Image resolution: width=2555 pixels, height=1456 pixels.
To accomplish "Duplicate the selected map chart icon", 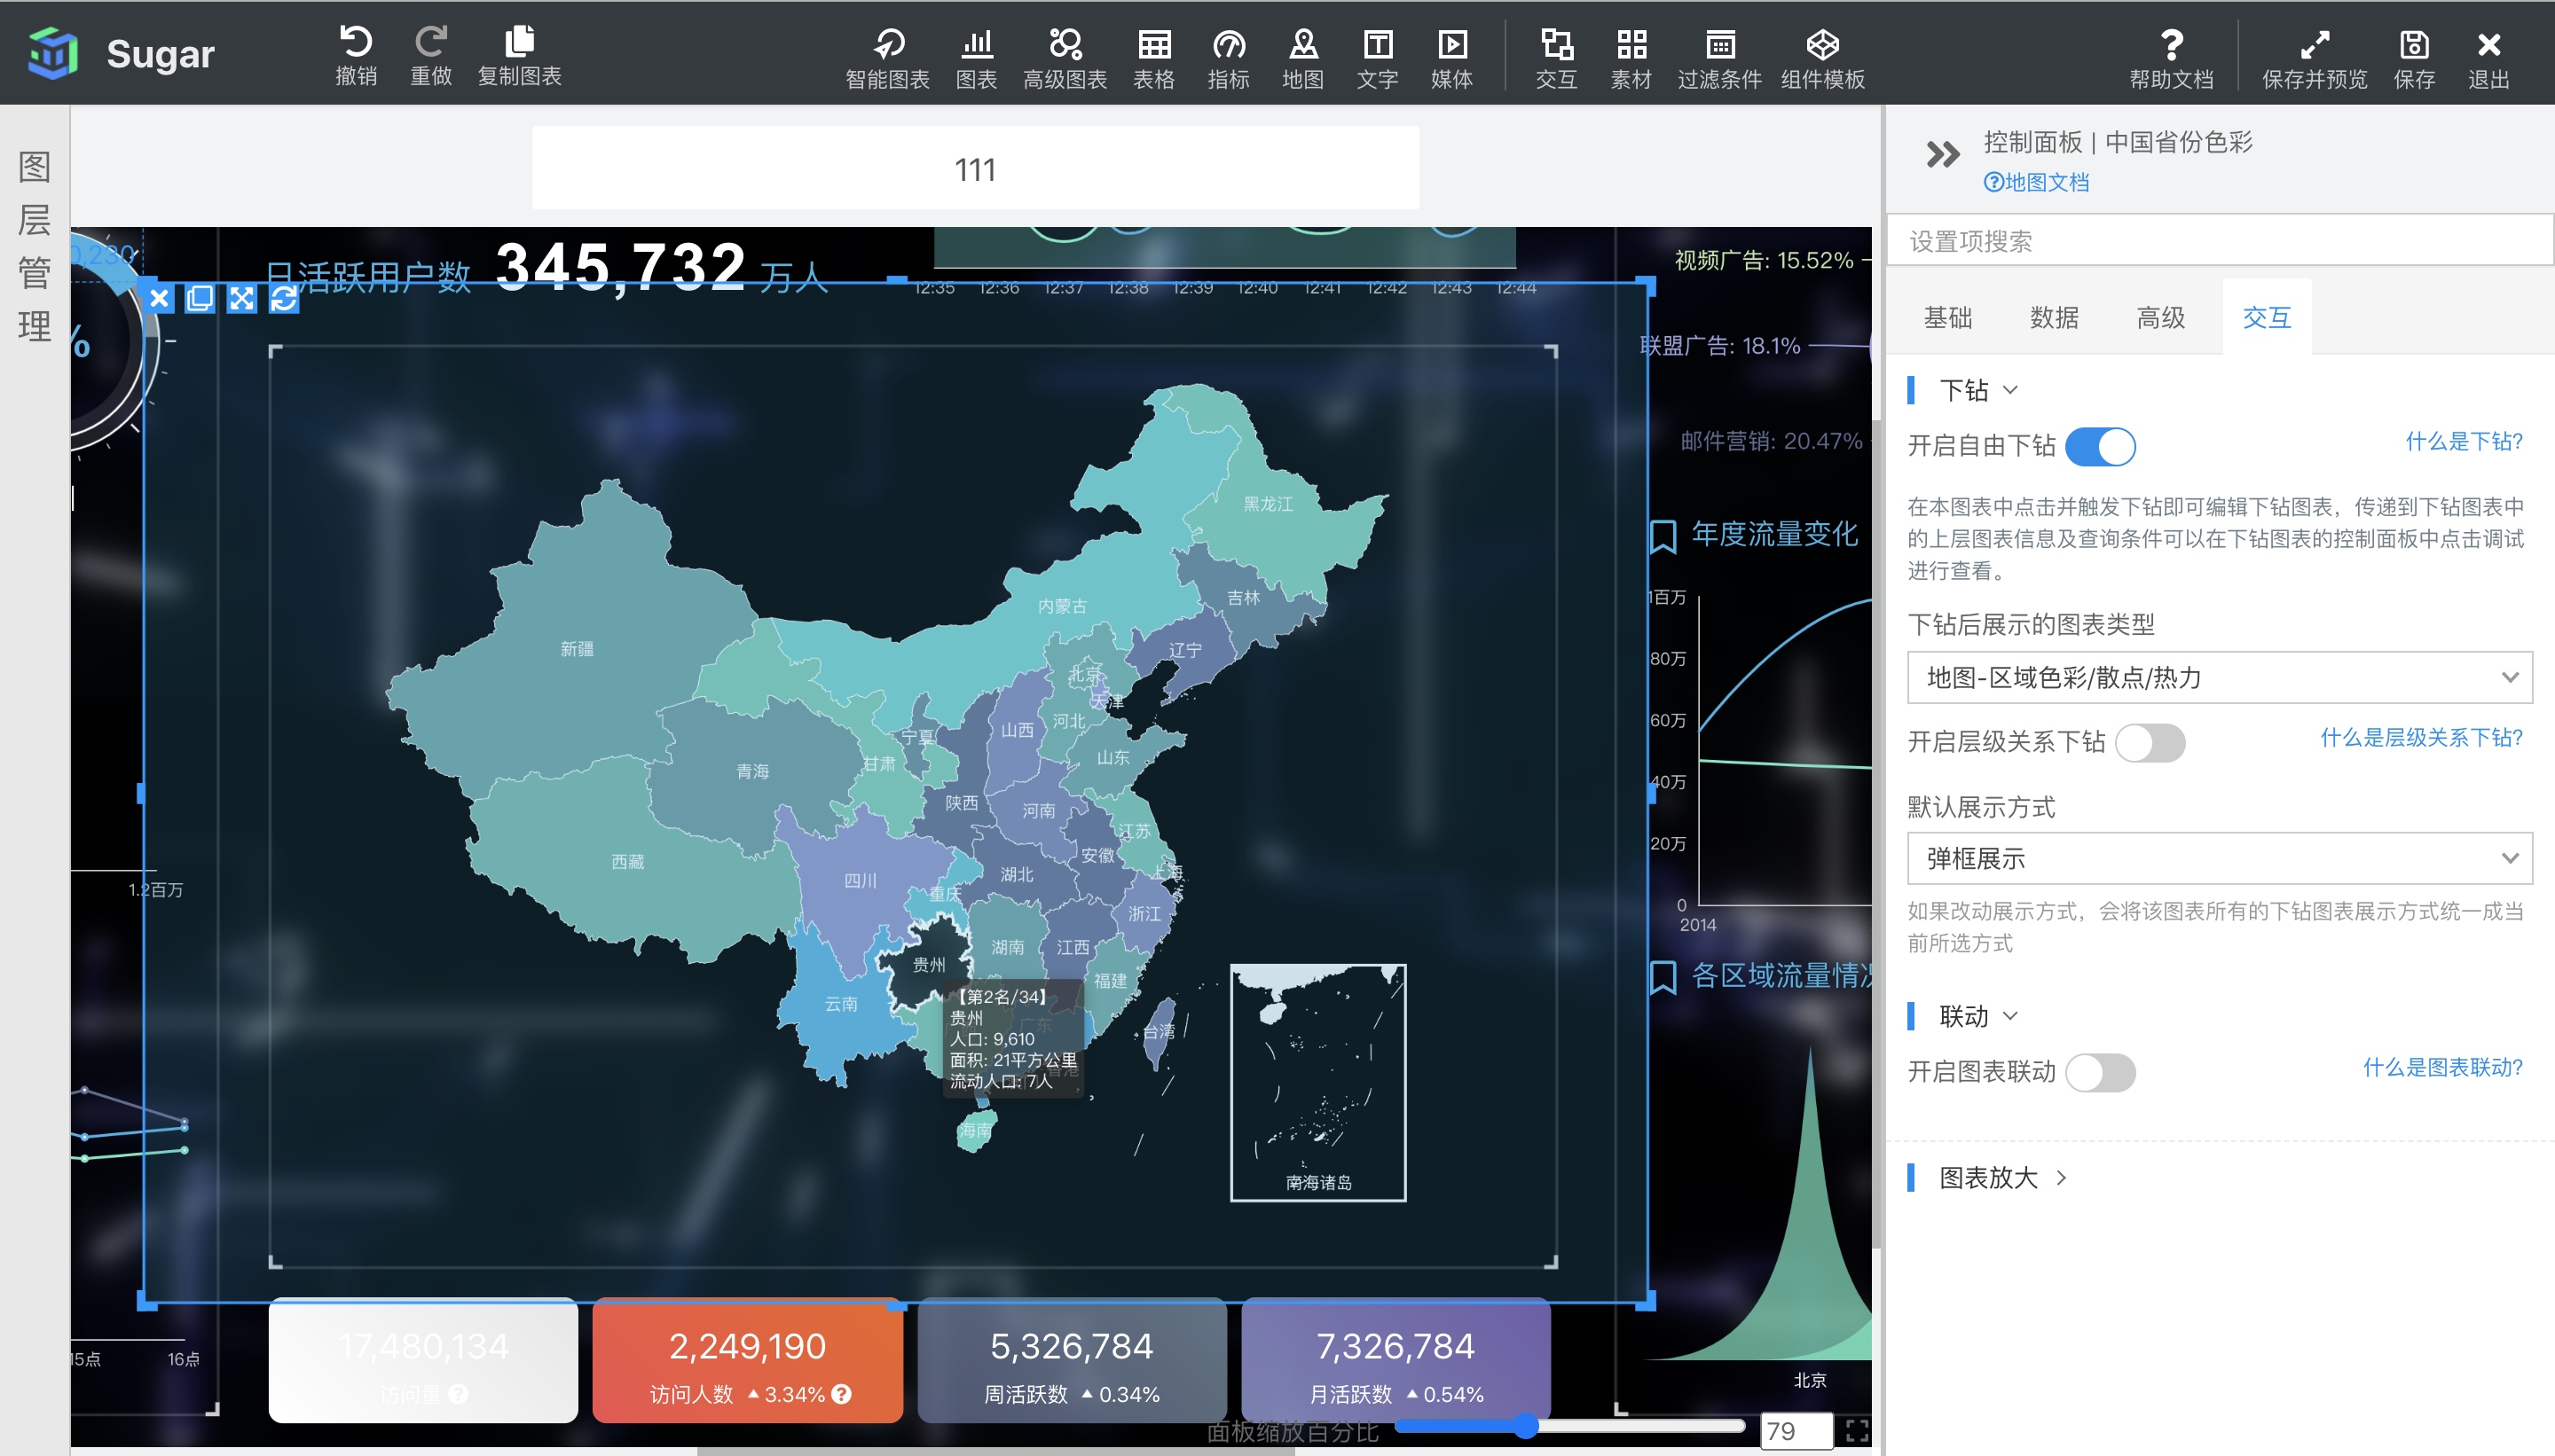I will coord(200,298).
